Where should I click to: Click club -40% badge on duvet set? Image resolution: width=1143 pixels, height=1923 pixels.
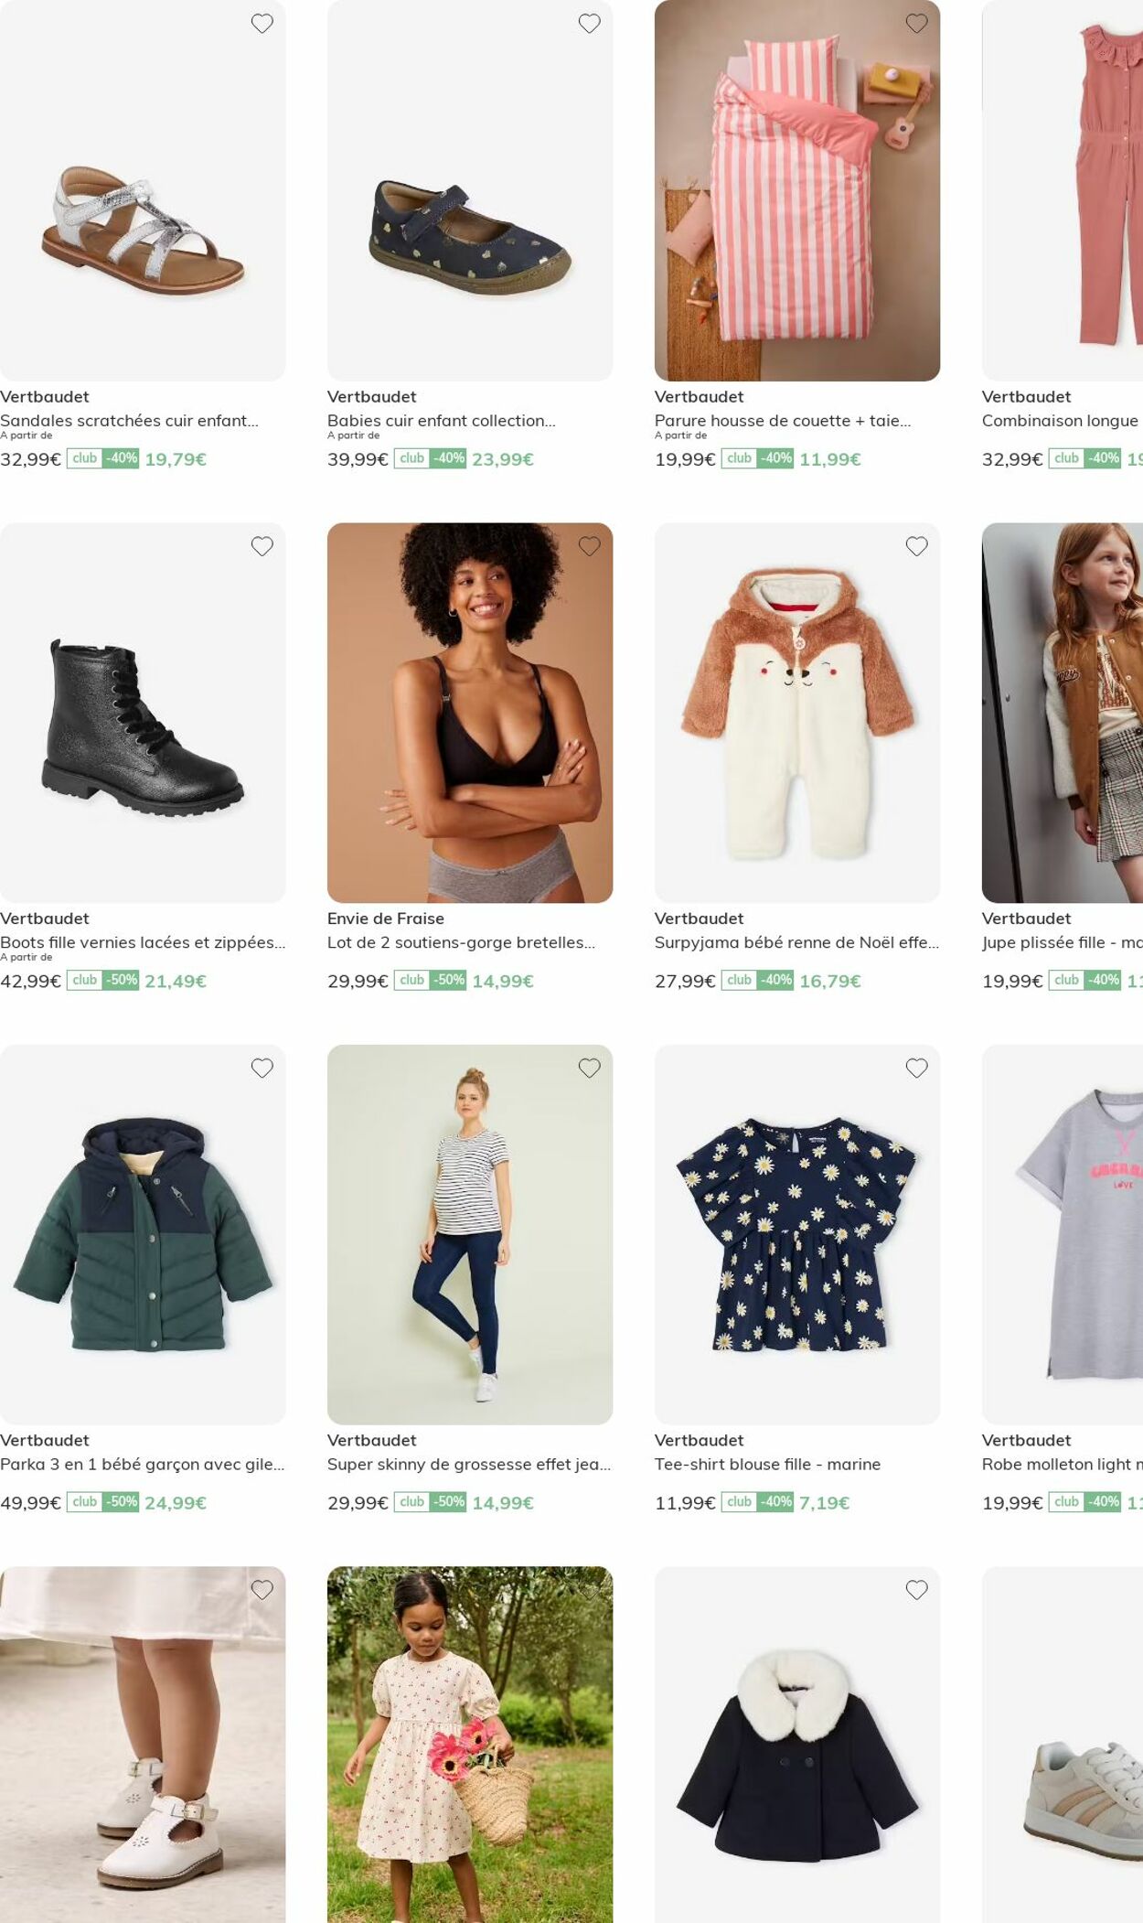[757, 458]
